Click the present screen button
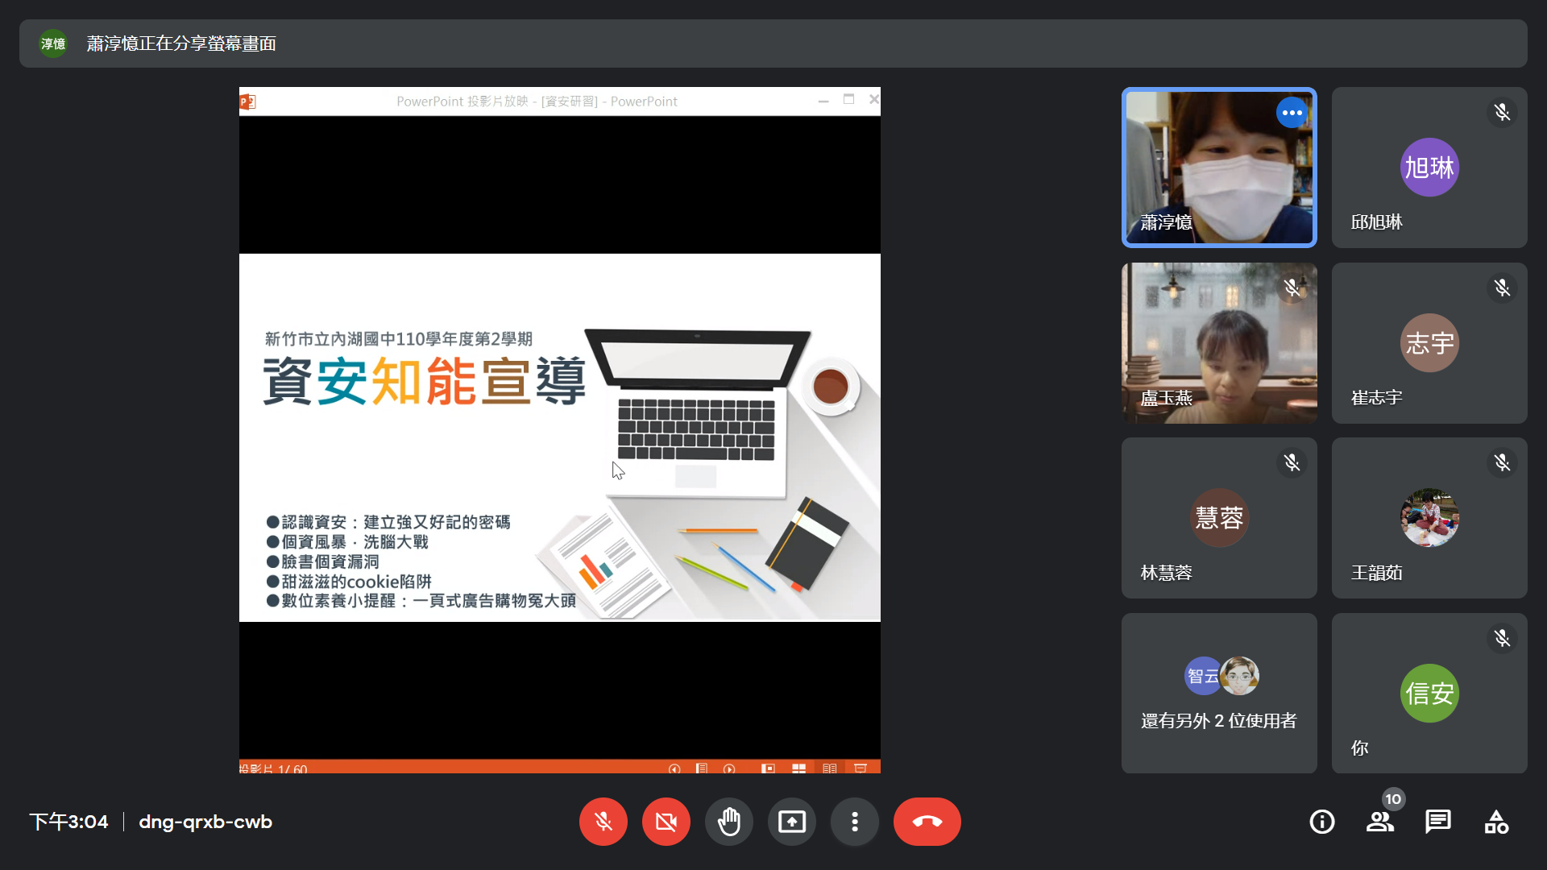1547x870 pixels. (x=791, y=822)
